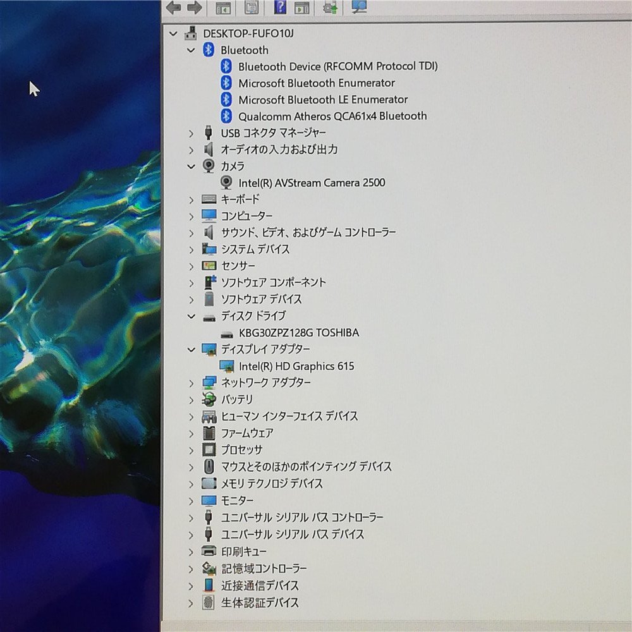Select the ユニバーサル シリアル バス デバイス label
Viewport: 632px width, 632px height.
coord(293,534)
